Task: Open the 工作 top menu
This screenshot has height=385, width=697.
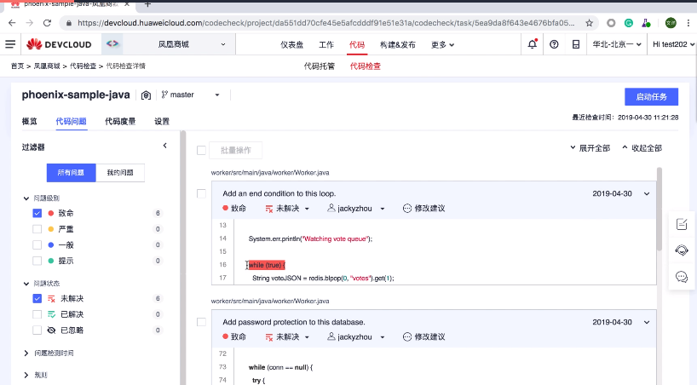Action: (325, 44)
